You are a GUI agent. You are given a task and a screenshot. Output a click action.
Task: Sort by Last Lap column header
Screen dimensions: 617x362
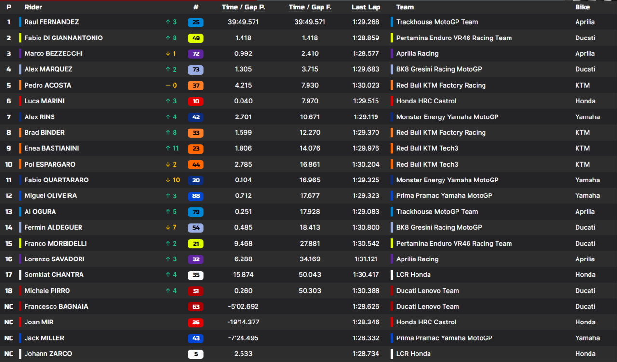366,7
